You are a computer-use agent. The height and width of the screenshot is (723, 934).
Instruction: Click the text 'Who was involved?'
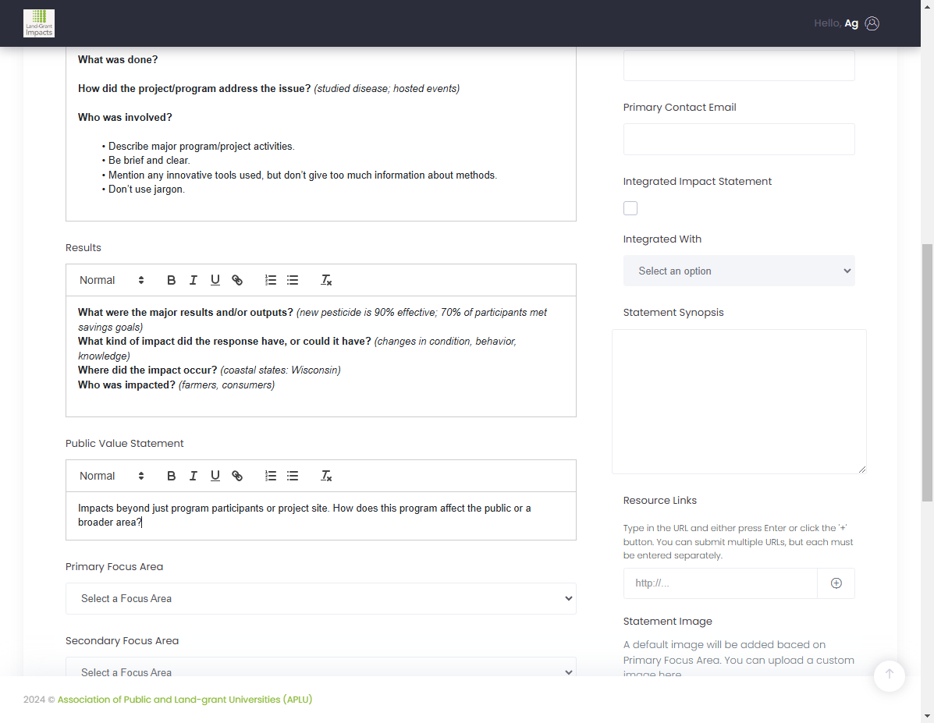125,117
